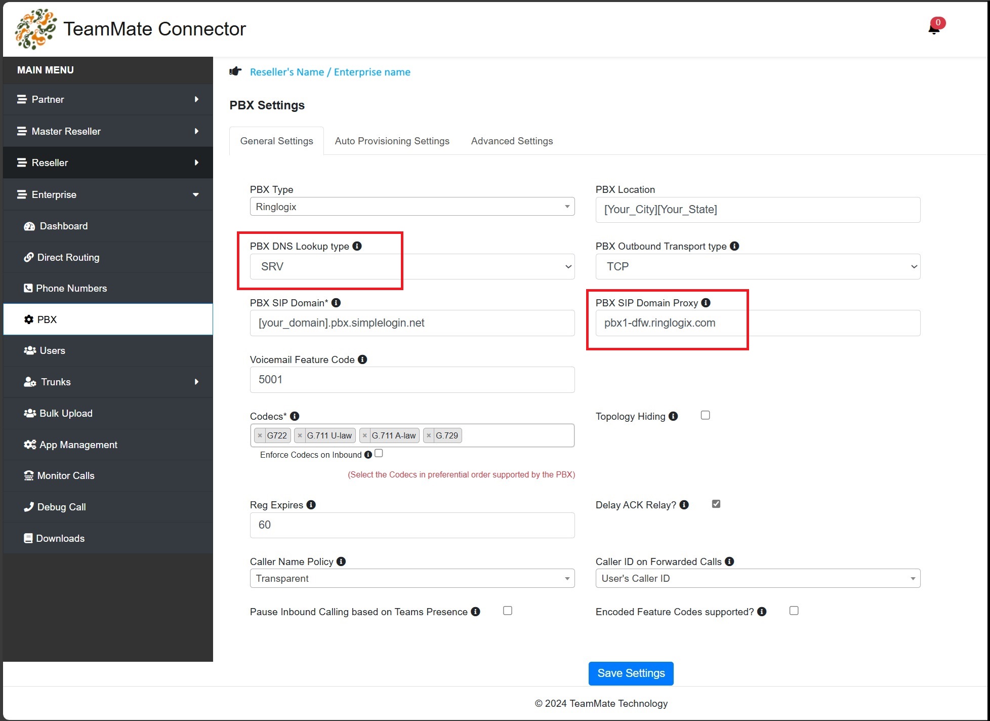Screen dimensions: 990x721
Task: Click the PBX SIP Domain Proxy field
Action: tap(758, 323)
